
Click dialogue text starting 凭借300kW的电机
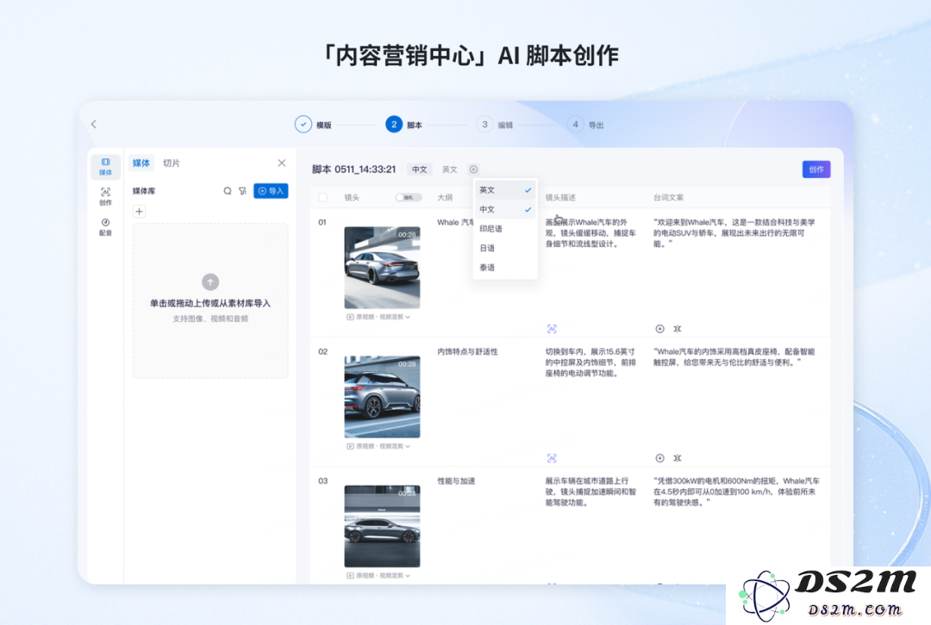[x=736, y=492]
